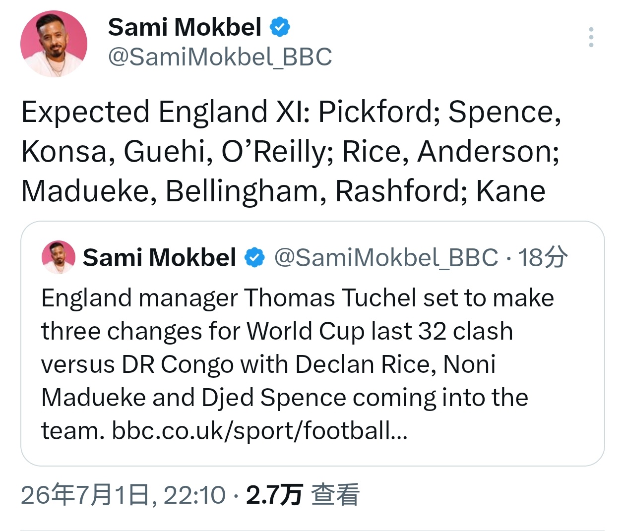The height and width of the screenshot is (531, 625).
Task: Open the bbc.co.uk/sport/football link
Action: pyautogui.click(x=259, y=430)
